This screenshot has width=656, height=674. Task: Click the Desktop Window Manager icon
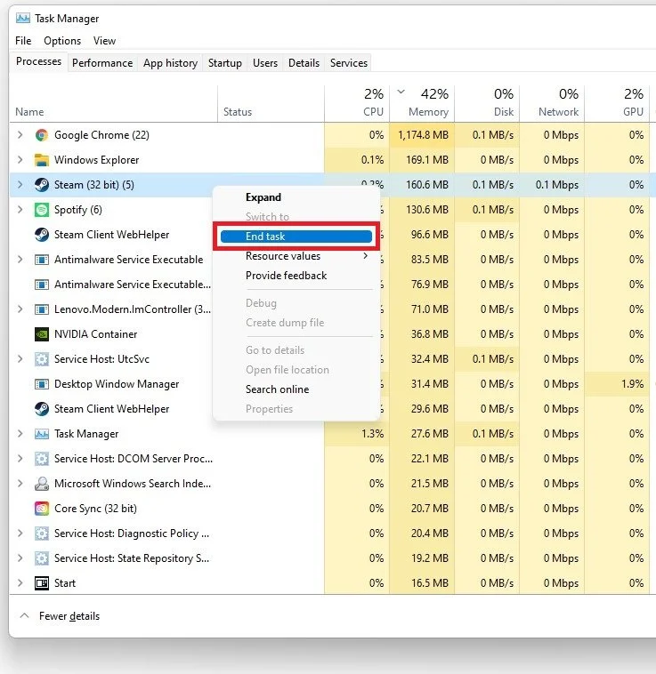[42, 384]
